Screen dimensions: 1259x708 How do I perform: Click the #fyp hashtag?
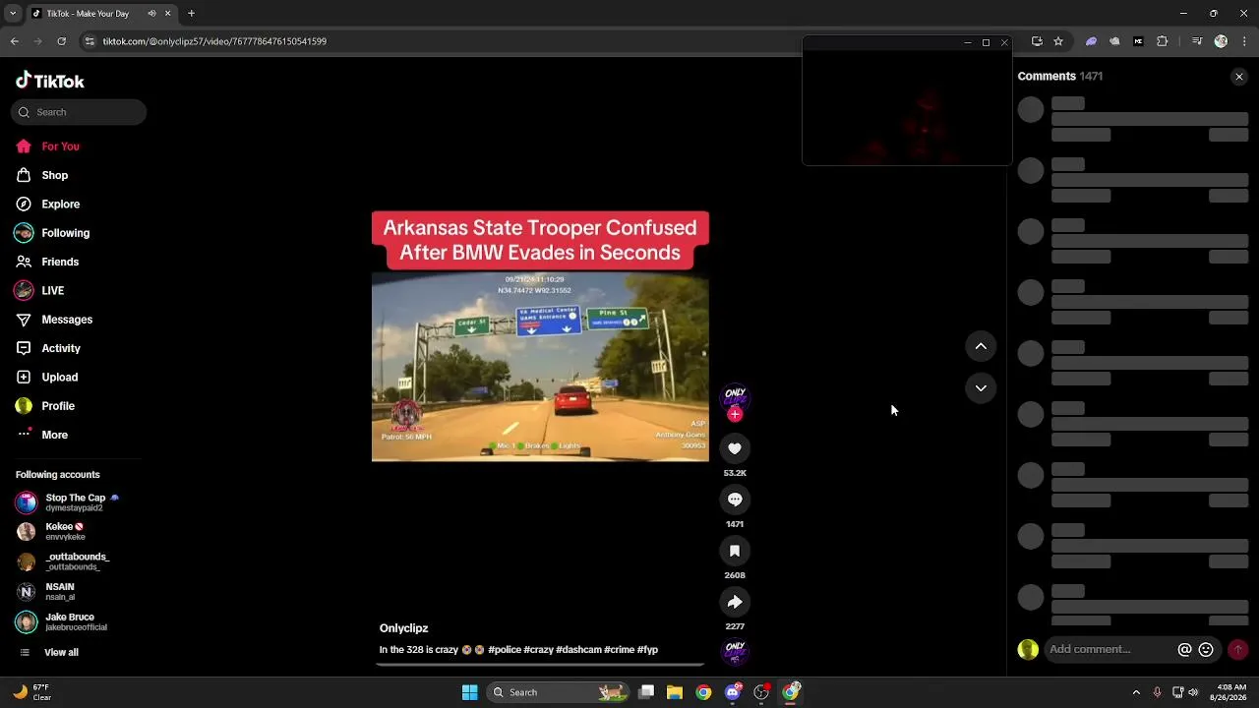(647, 650)
